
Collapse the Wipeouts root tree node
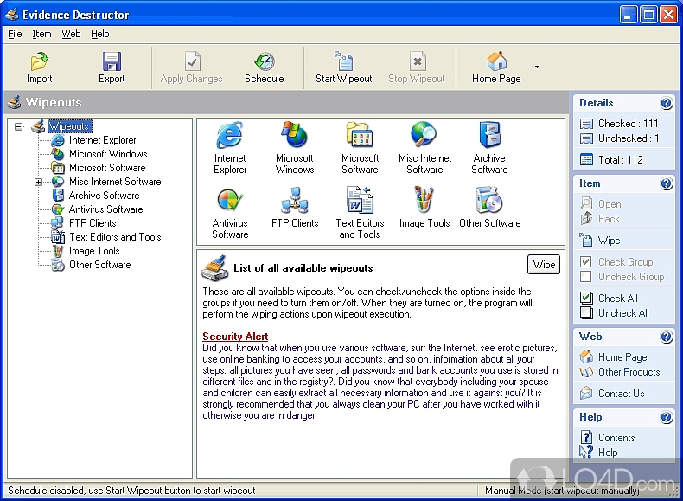(18, 126)
